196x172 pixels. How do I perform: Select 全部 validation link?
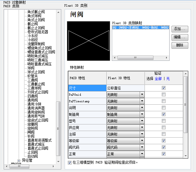(158, 79)
